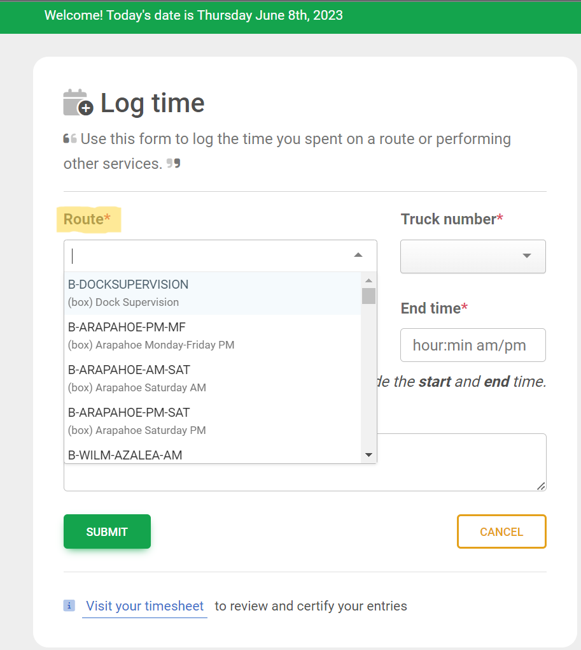
Task: Click the closing quote mark icon
Action: click(x=173, y=164)
